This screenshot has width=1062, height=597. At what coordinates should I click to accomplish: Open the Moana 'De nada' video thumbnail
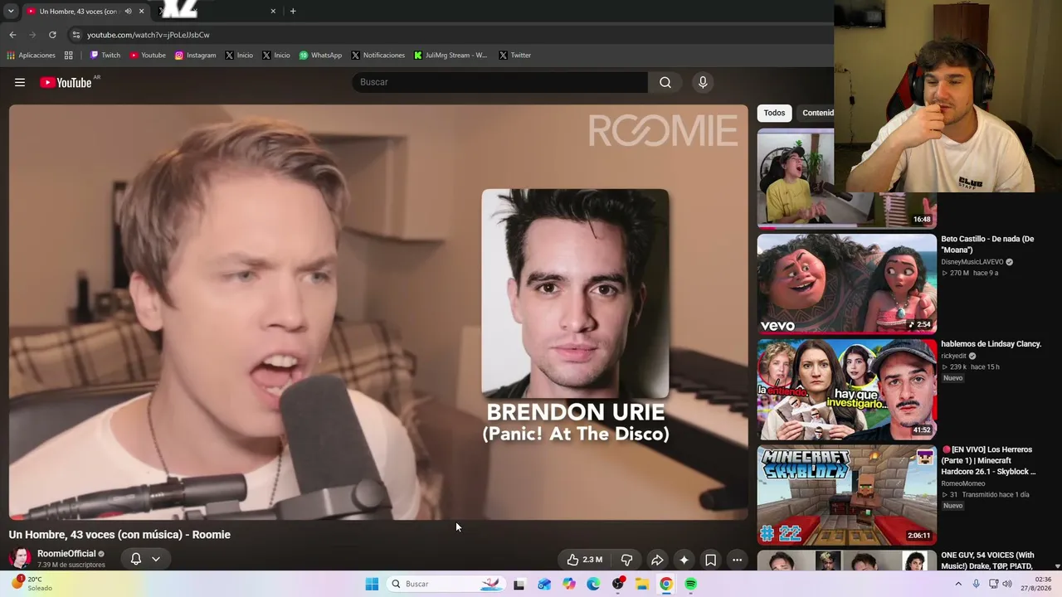846,284
